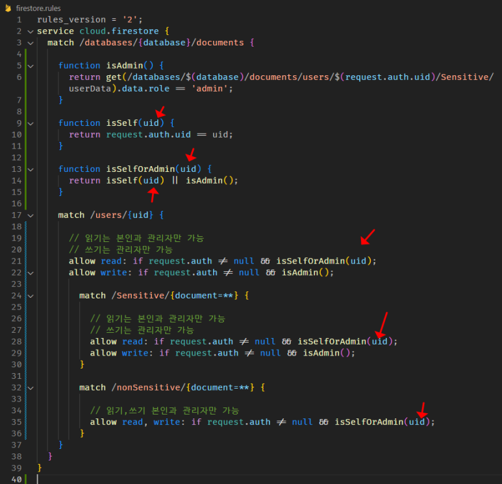Fold the isAdmin function on line 5

[31, 66]
